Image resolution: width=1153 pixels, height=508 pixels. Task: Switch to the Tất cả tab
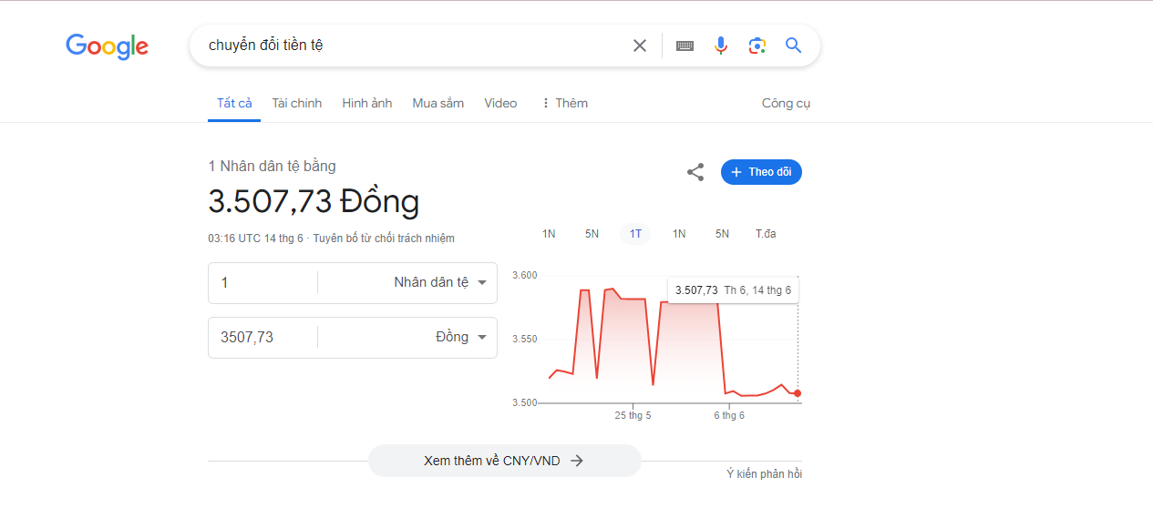tap(234, 103)
